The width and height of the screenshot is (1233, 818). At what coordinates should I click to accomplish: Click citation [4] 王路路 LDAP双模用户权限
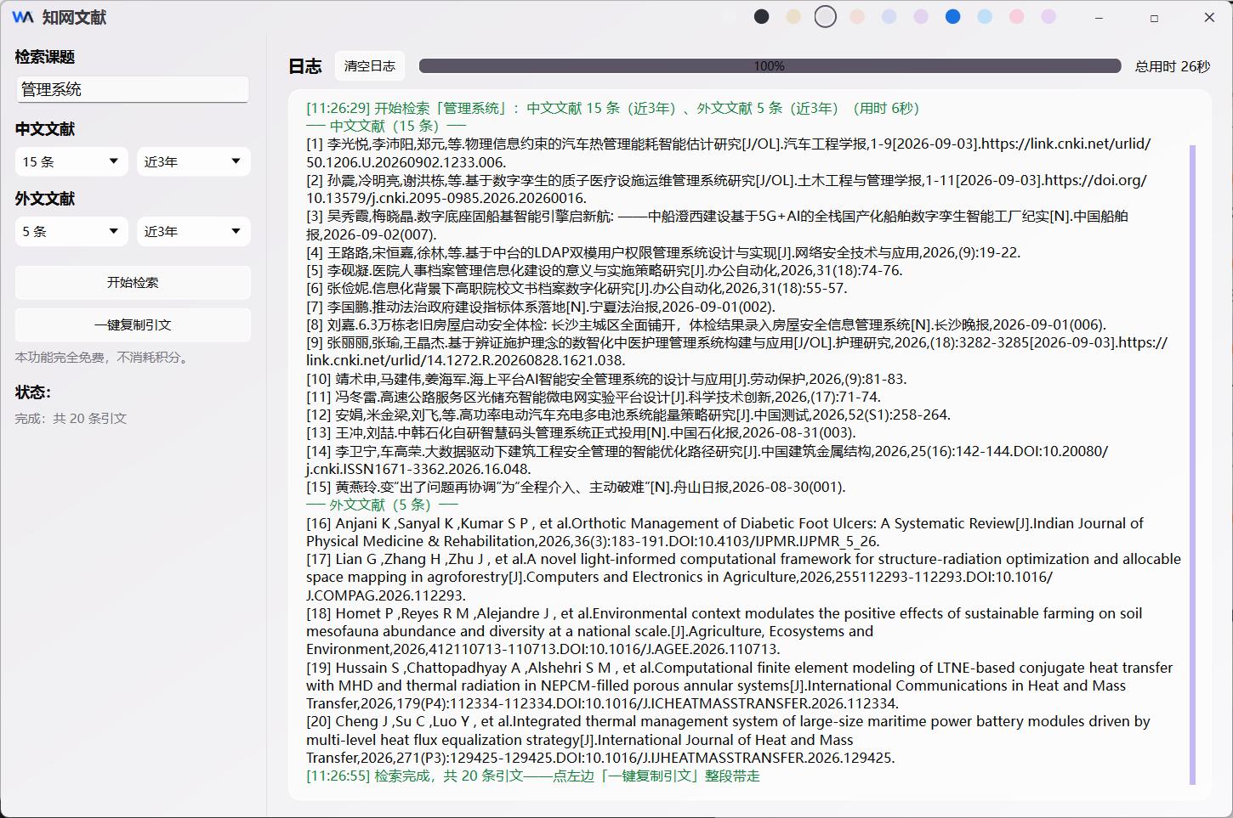click(x=663, y=252)
